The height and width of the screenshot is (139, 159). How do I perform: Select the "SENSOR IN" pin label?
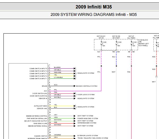click(43, 99)
